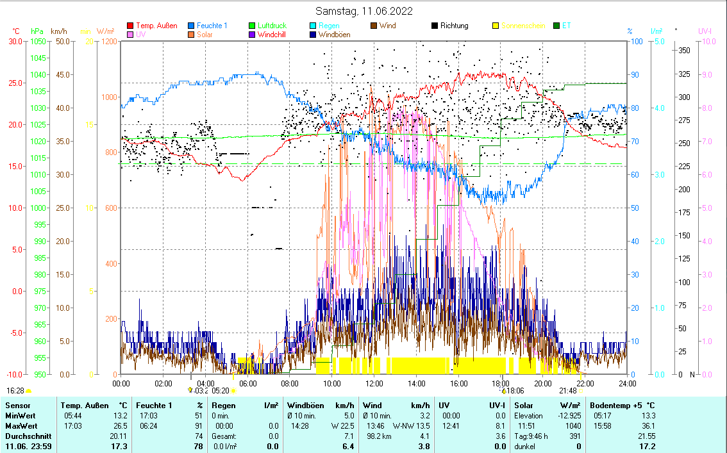Click the average temperature value 20.11
The height and width of the screenshot is (453, 727).
(118, 436)
